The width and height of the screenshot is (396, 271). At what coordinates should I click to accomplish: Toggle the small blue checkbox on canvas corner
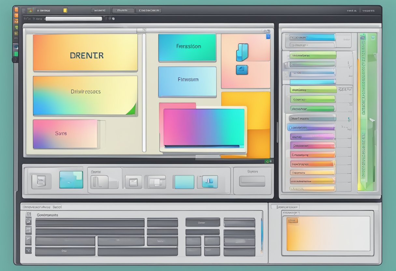click(x=268, y=36)
